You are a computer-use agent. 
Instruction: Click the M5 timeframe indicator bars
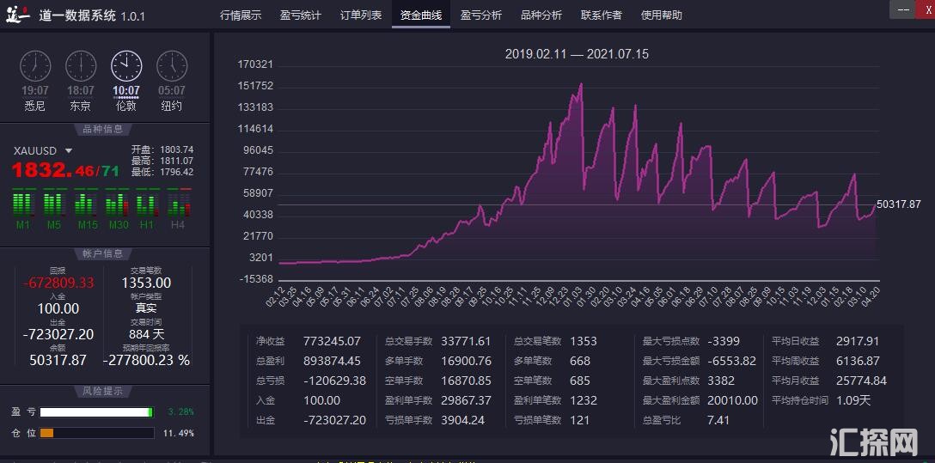tap(54, 202)
